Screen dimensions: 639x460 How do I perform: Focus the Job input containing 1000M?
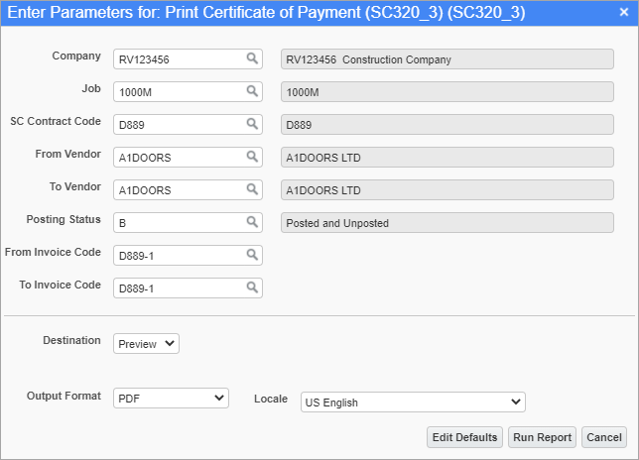coord(179,92)
